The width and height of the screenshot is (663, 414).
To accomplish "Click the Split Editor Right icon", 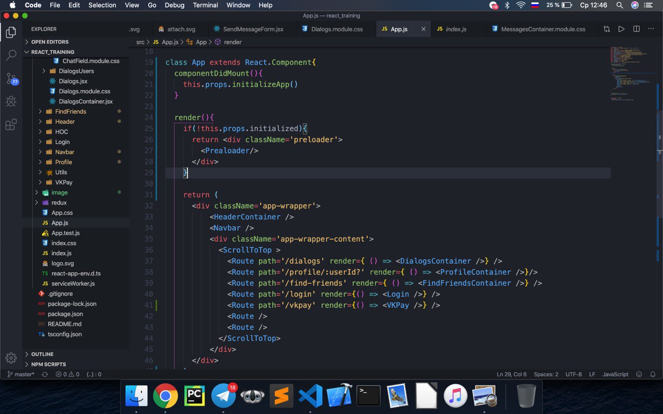I will (x=636, y=29).
